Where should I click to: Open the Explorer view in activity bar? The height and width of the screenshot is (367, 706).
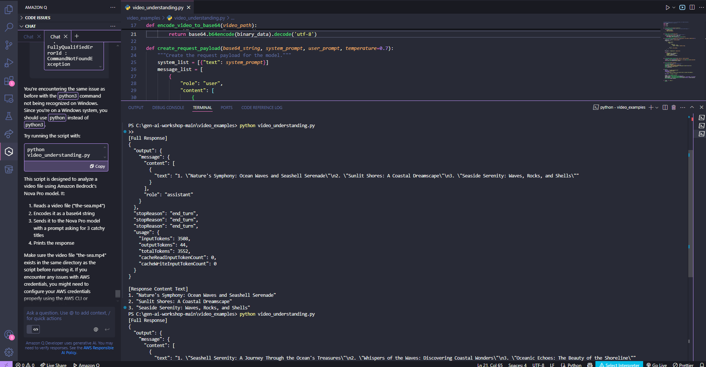(x=9, y=9)
